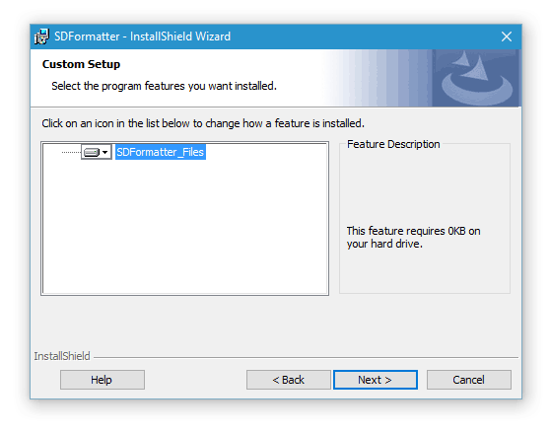Click the Feature Description group label
Screen dimensions: 550x433
click(x=393, y=144)
